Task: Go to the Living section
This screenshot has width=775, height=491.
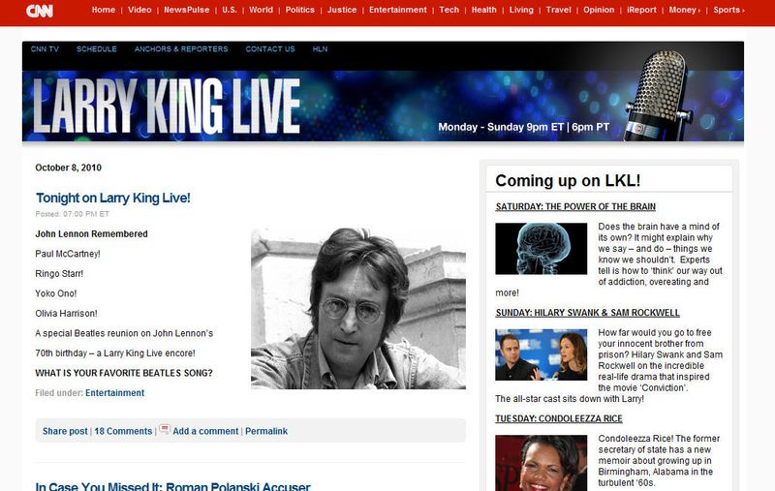Action: tap(521, 10)
